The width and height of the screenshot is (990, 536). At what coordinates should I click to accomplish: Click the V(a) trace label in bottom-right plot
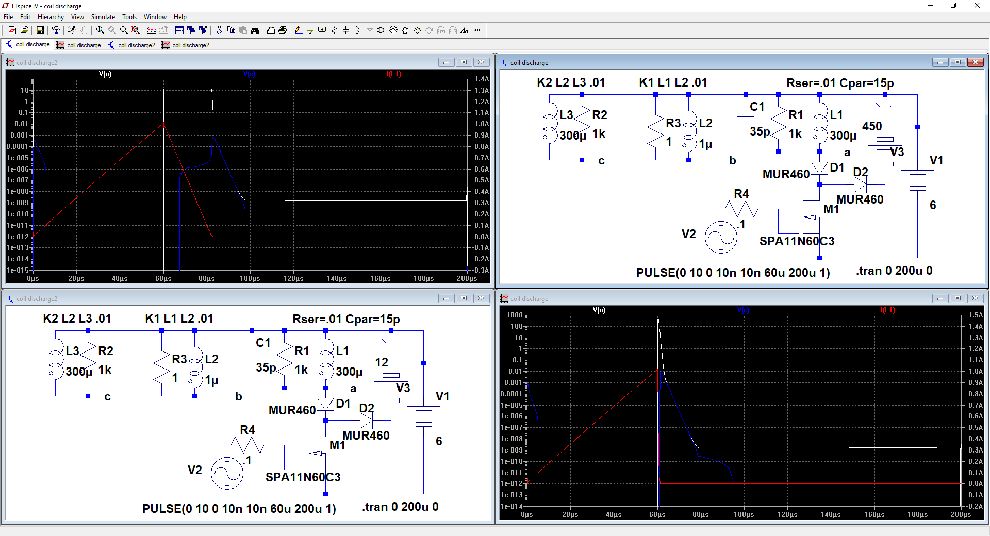coord(599,310)
